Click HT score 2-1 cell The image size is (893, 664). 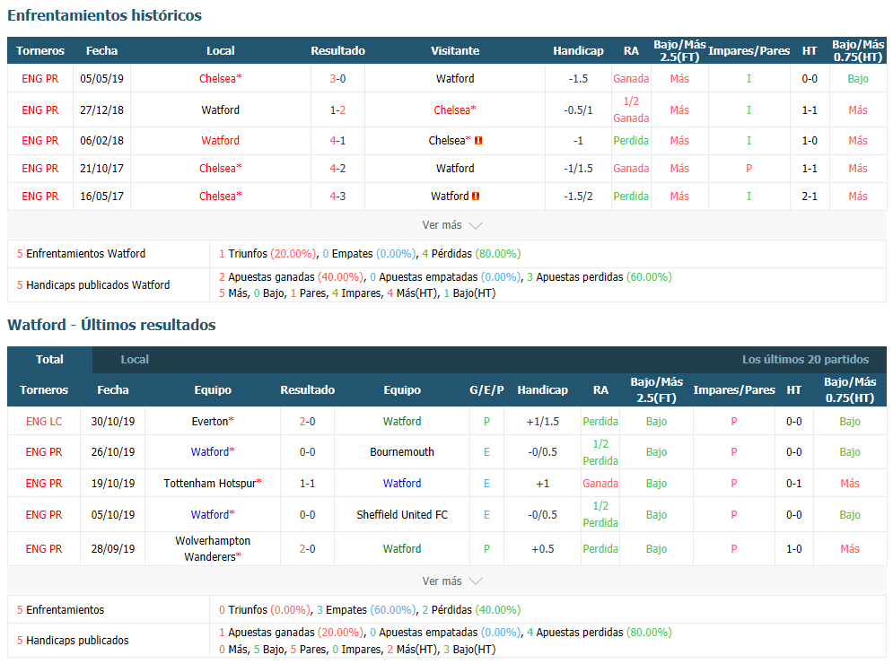[x=810, y=197]
